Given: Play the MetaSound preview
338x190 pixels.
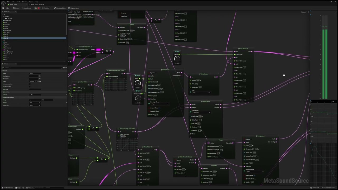Looking at the screenshot, I should pyautogui.click(x=36, y=8).
